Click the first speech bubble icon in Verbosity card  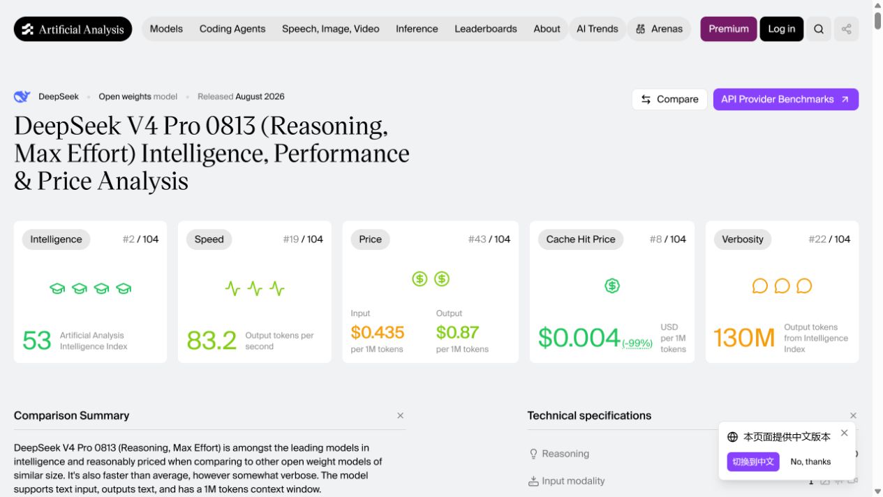[x=760, y=286]
